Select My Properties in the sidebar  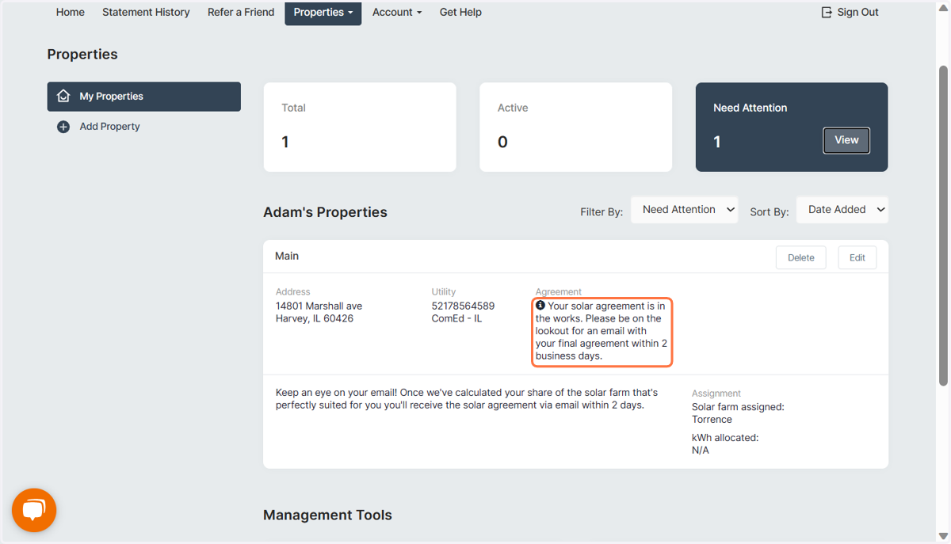tap(144, 97)
